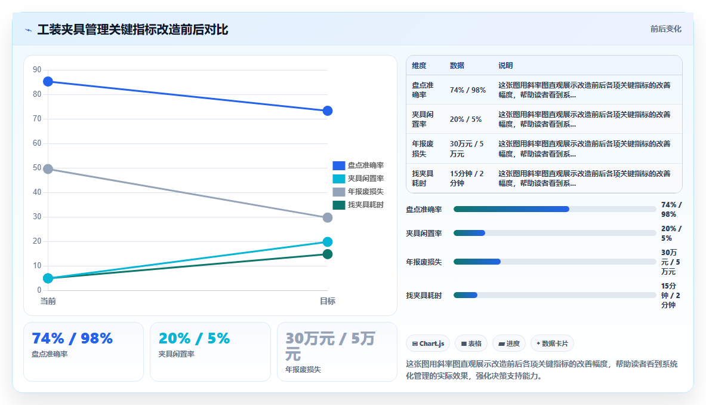This screenshot has height=405, width=706.
Task: Click the 夹具闲置率 progress bar
Action: (555, 233)
